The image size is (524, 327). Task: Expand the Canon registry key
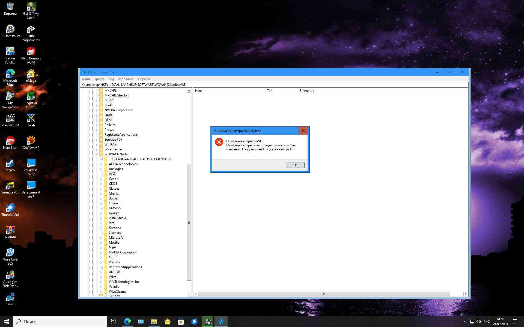[x=101, y=179]
